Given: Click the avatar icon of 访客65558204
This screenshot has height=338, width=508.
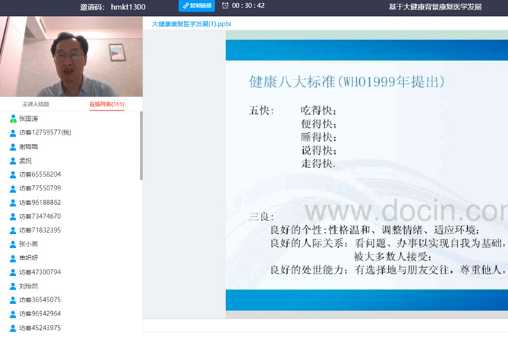Looking at the screenshot, I should coord(12,174).
